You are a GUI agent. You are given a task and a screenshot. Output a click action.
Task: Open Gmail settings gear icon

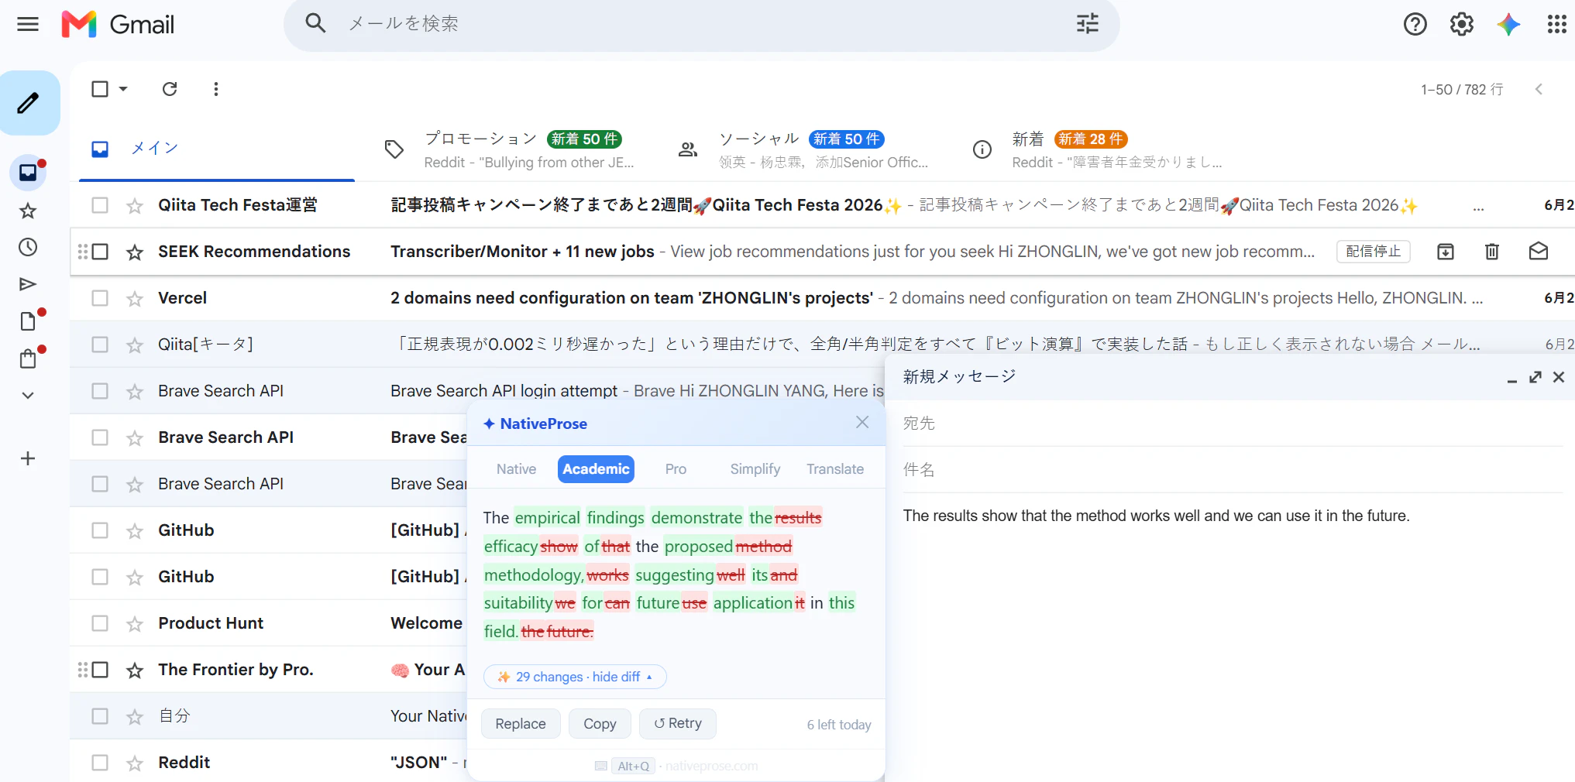1461,24
